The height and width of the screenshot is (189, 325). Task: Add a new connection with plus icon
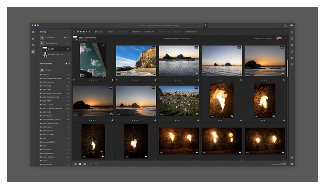pyautogui.click(x=65, y=38)
